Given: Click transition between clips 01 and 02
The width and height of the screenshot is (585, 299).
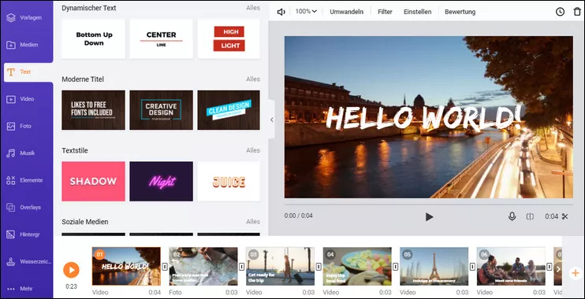Looking at the screenshot, I should (165, 267).
